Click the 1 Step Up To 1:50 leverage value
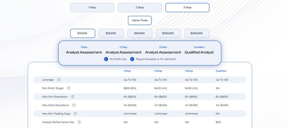287x128 pixels. pos(130,80)
